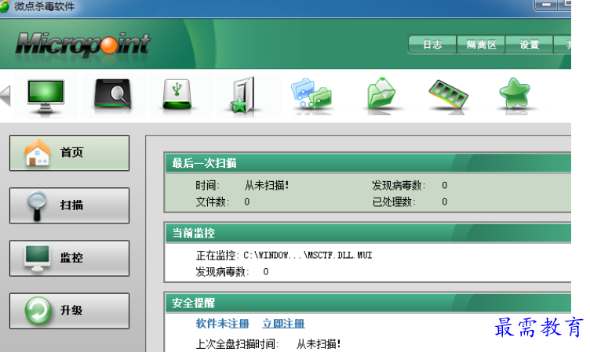
Task: Click the Micropoint logo
Action: (x=83, y=44)
